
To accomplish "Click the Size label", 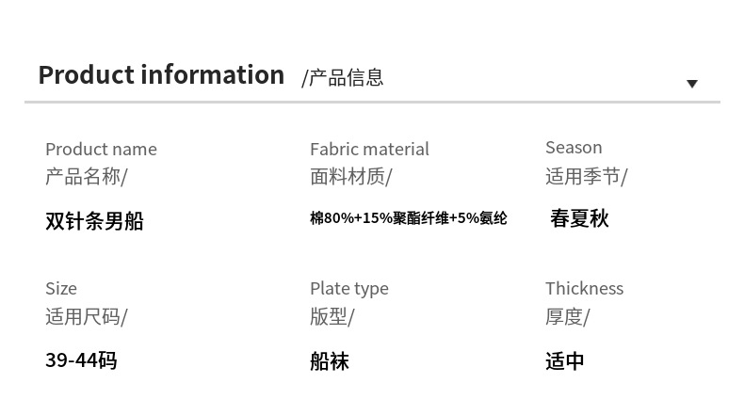I will click(61, 288).
